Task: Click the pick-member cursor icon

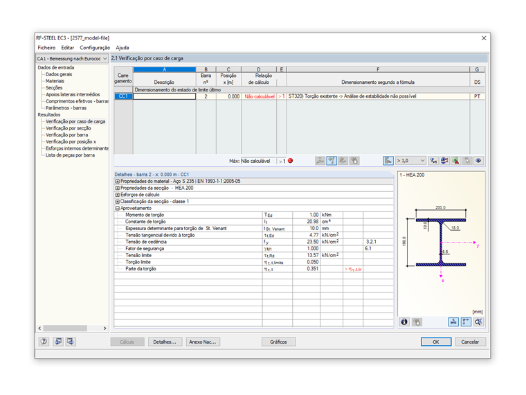Action: click(467, 161)
